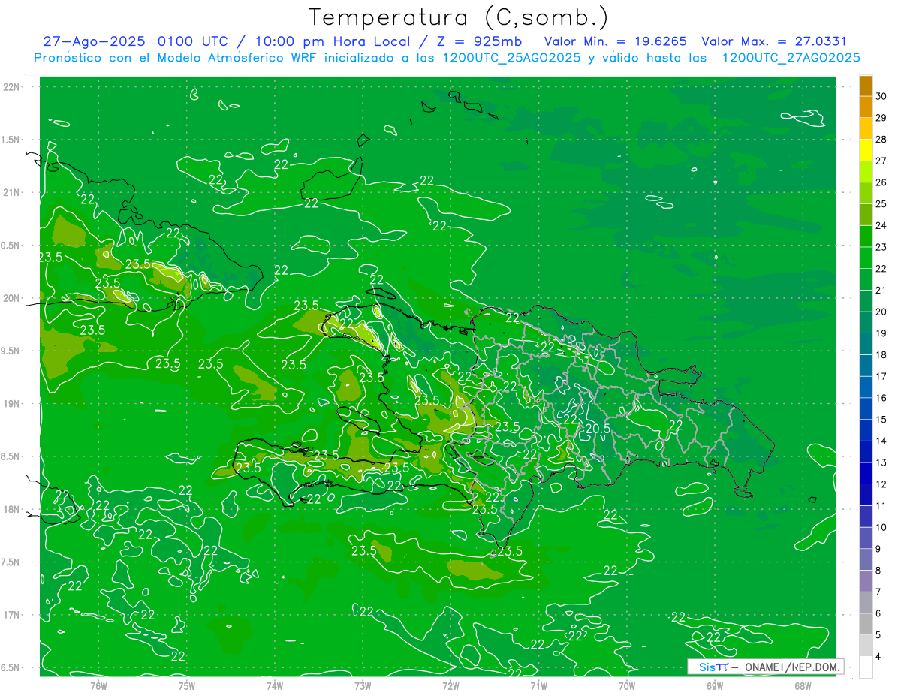Click "8" on the color scale
The image size is (901, 696).
click(x=878, y=570)
